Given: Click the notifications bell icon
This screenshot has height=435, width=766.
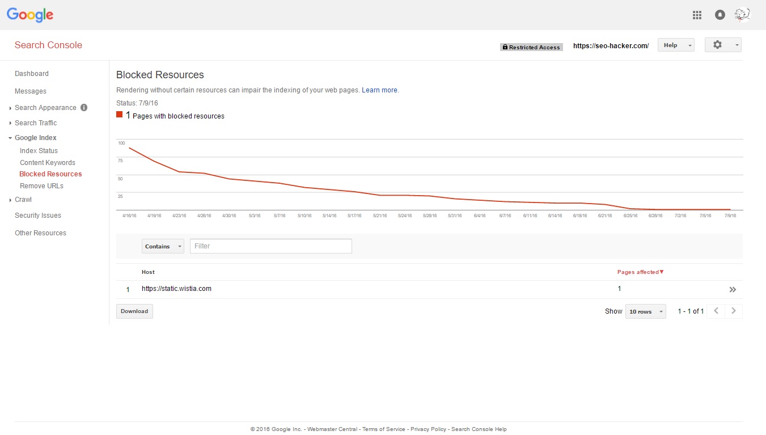Looking at the screenshot, I should (720, 15).
